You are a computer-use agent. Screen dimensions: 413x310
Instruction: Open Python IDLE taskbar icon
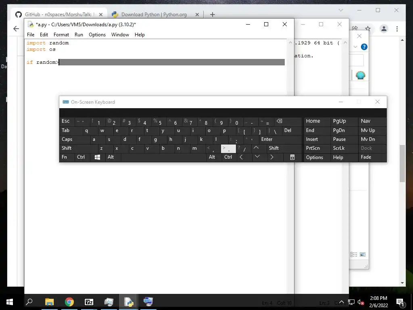click(x=128, y=302)
